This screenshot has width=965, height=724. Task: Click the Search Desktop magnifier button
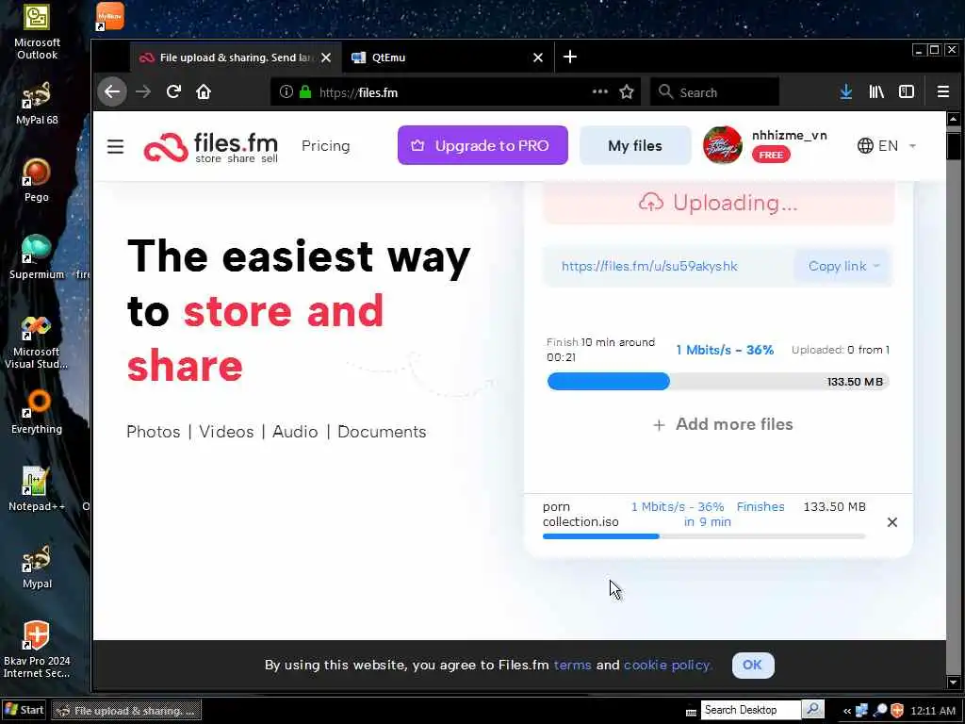(813, 709)
